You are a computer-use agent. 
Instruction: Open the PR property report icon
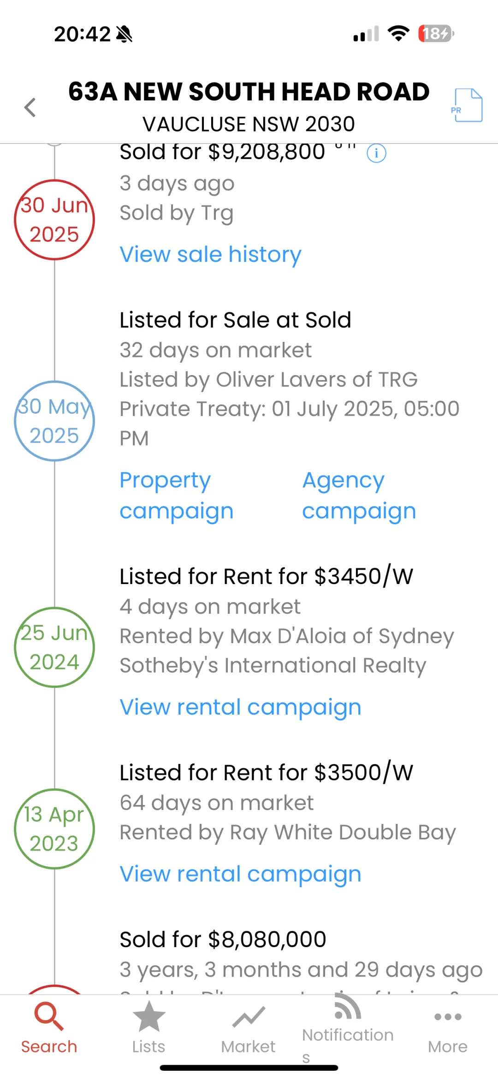pyautogui.click(x=467, y=105)
